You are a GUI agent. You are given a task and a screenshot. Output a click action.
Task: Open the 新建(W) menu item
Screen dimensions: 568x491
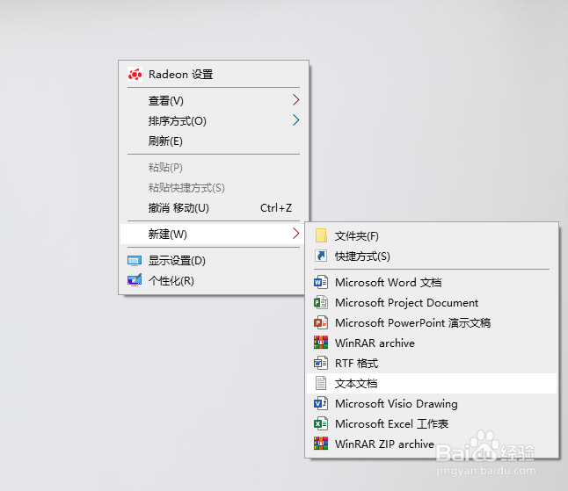(214, 235)
